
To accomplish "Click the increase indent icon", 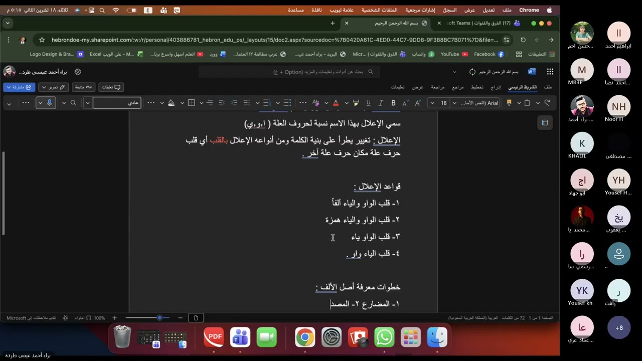I will pyautogui.click(x=221, y=103).
